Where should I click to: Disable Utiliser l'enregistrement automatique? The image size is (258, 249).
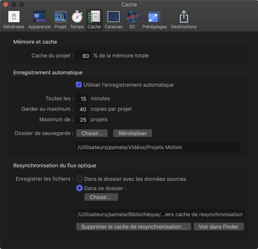[79, 85]
